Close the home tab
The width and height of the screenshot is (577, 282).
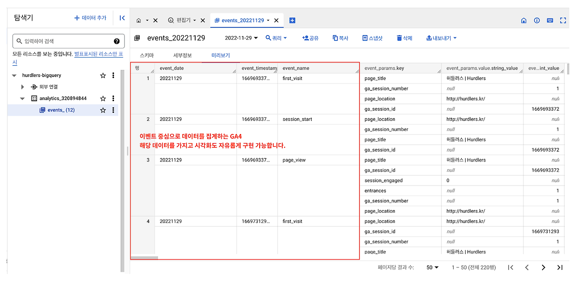pyautogui.click(x=156, y=20)
